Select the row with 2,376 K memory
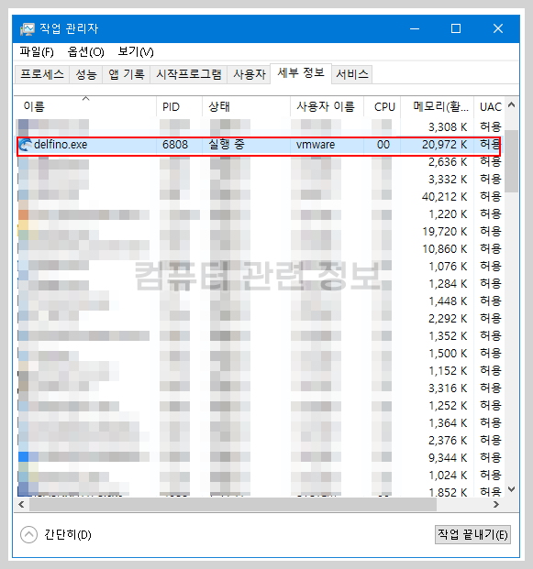Image resolution: width=533 pixels, height=569 pixels. (259, 441)
